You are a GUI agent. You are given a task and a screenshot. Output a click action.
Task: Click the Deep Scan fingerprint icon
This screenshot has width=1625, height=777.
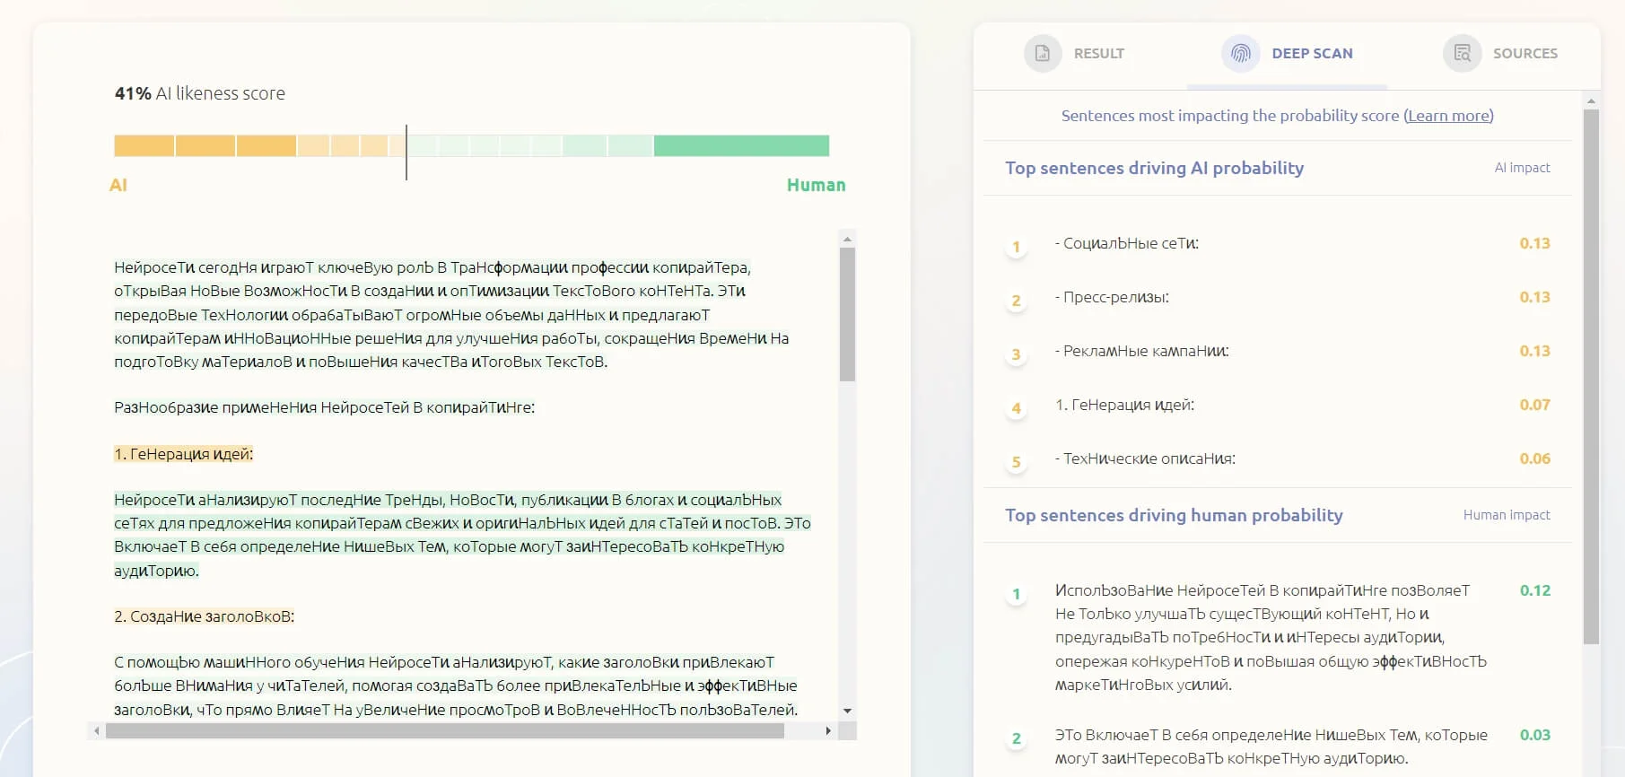pyautogui.click(x=1240, y=54)
